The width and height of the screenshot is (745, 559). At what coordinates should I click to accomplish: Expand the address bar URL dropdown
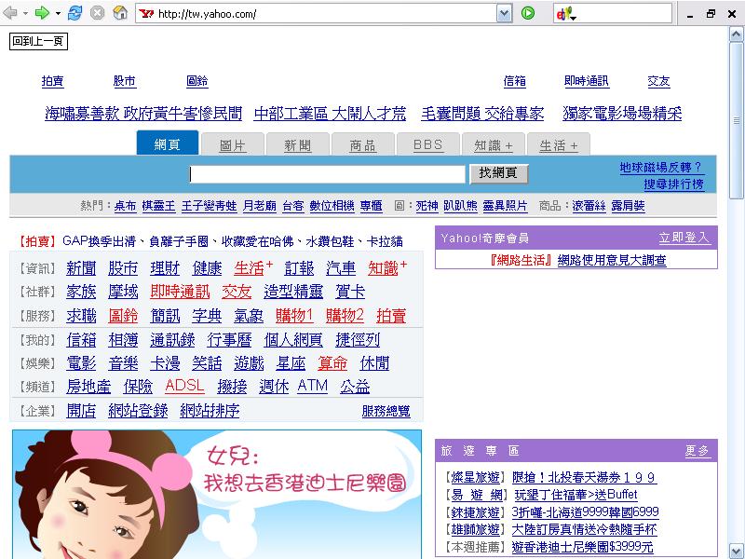(504, 13)
